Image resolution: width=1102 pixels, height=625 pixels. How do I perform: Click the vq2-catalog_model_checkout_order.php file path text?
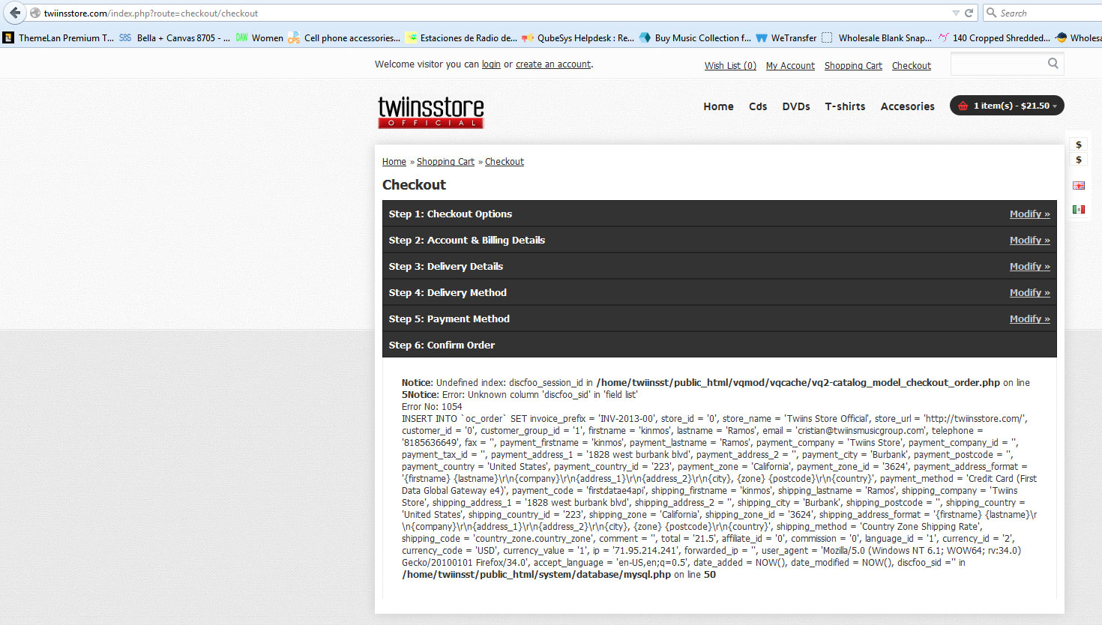pos(798,383)
